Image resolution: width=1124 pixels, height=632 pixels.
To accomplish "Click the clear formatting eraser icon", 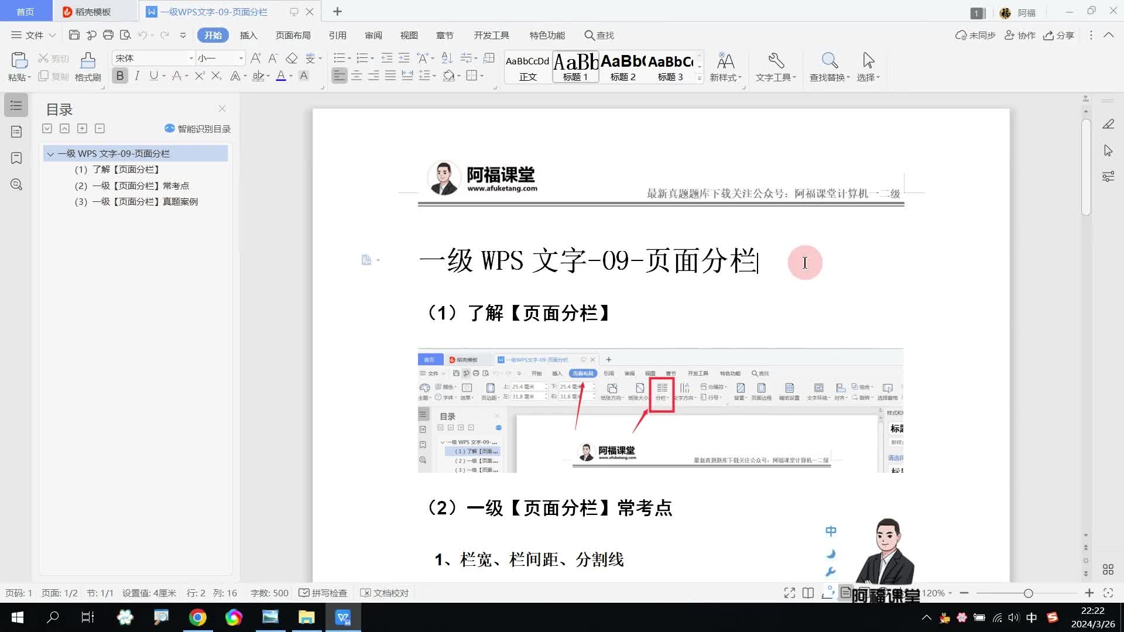I will point(292,58).
